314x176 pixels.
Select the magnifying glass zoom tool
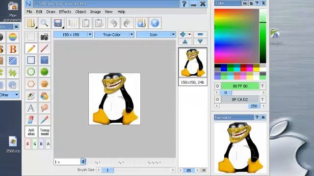coord(44,23)
